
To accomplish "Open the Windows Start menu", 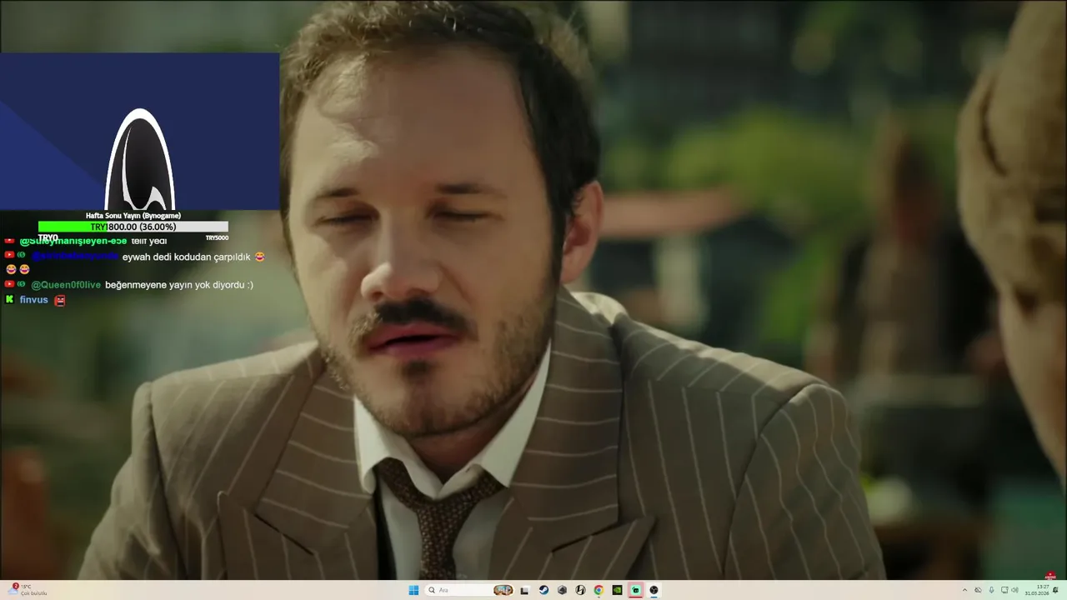I will click(x=413, y=590).
